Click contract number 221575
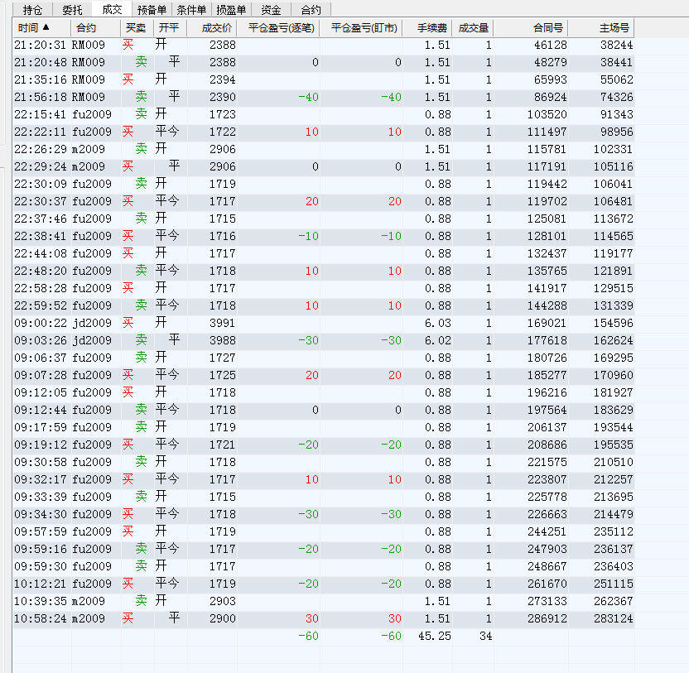The width and height of the screenshot is (689, 673). pyautogui.click(x=547, y=462)
